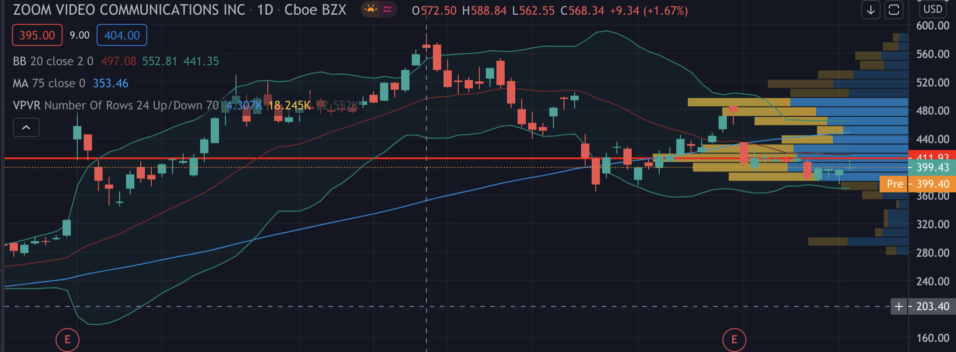The height and width of the screenshot is (352, 956).
Task: Click the download arrow icon at top right
Action: [x=871, y=10]
